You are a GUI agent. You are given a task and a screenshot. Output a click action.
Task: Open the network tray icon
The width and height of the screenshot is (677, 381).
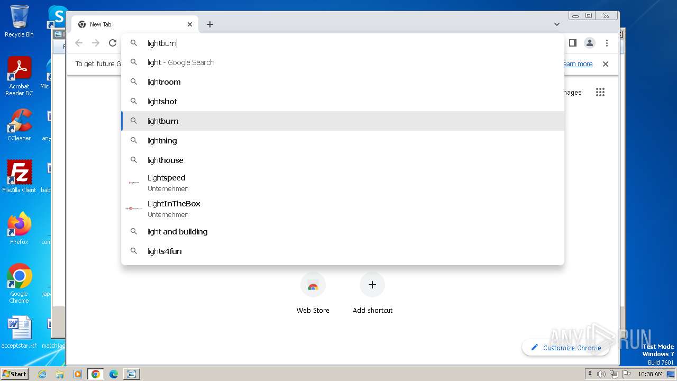[x=614, y=374]
